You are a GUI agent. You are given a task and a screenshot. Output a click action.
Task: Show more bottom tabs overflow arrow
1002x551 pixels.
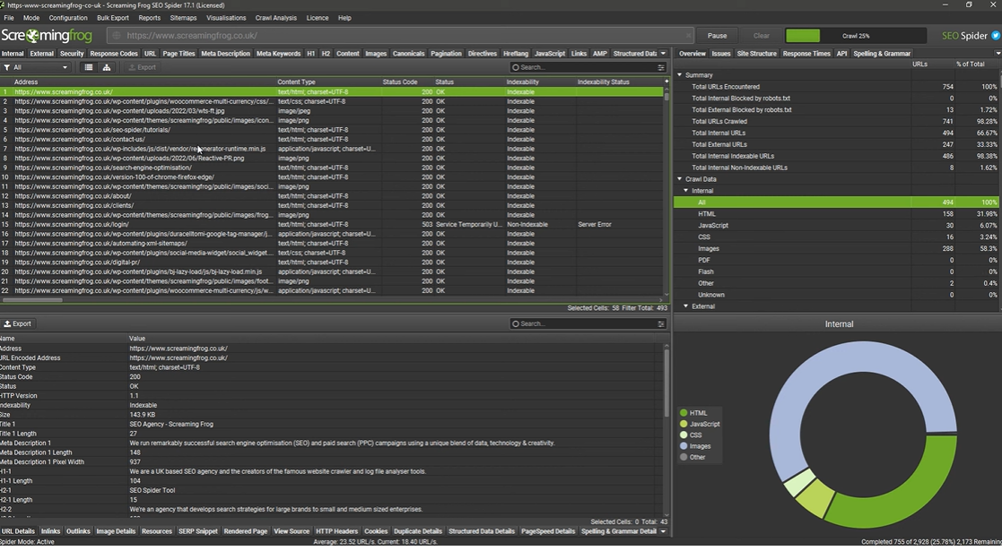click(663, 531)
